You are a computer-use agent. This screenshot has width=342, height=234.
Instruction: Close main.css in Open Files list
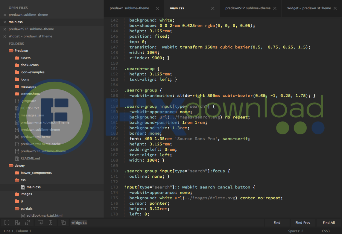[5, 22]
